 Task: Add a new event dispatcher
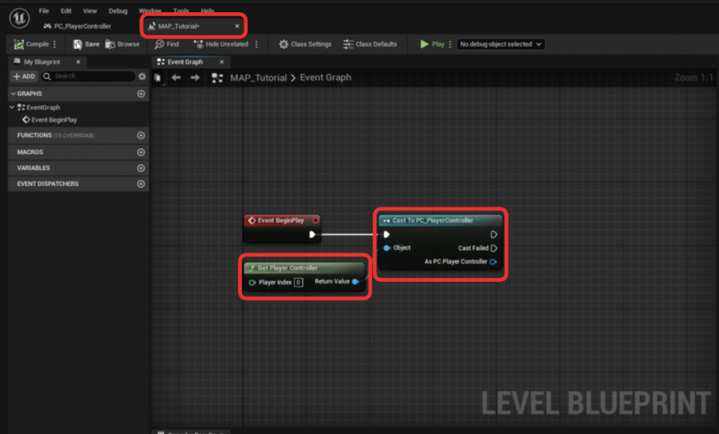(141, 184)
